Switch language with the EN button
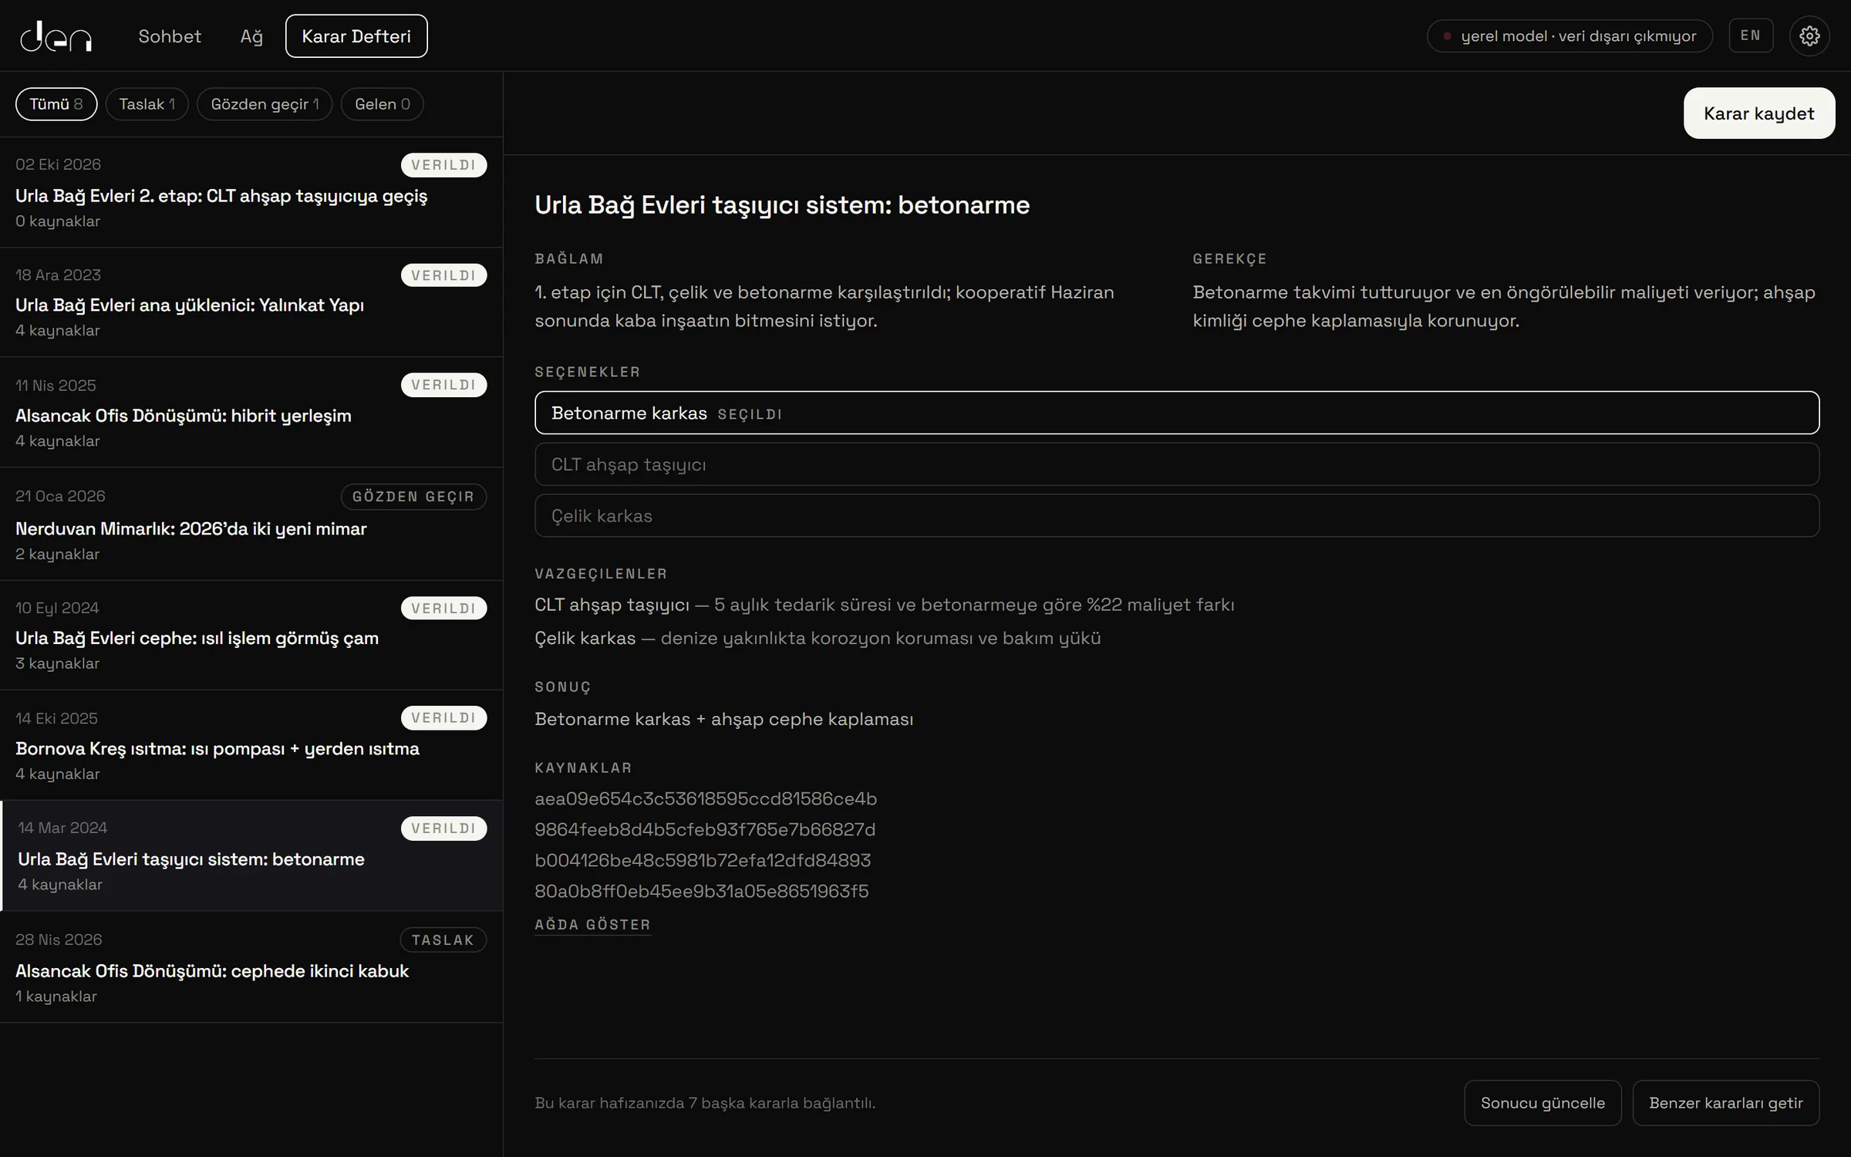This screenshot has width=1851, height=1157. click(x=1751, y=35)
